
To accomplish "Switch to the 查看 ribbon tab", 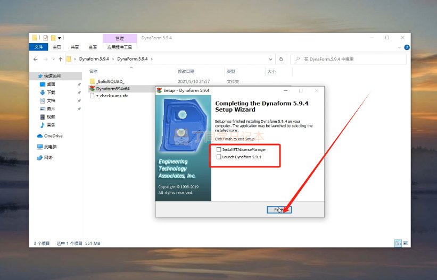I will pyautogui.click(x=93, y=47).
